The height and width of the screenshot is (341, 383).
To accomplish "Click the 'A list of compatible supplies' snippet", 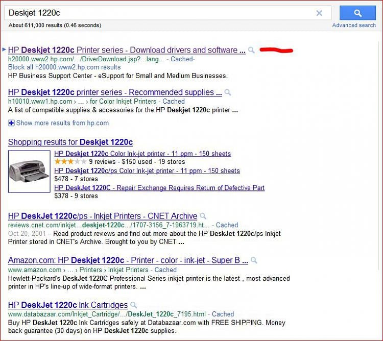I will click(x=123, y=110).
